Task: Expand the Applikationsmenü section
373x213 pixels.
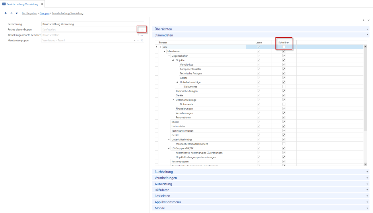Action: 261,202
